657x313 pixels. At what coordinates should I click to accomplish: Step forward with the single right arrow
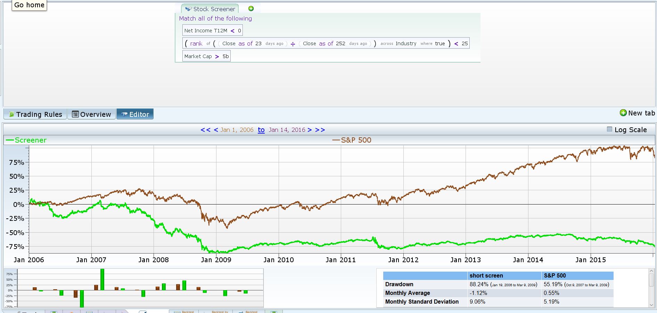(310, 130)
